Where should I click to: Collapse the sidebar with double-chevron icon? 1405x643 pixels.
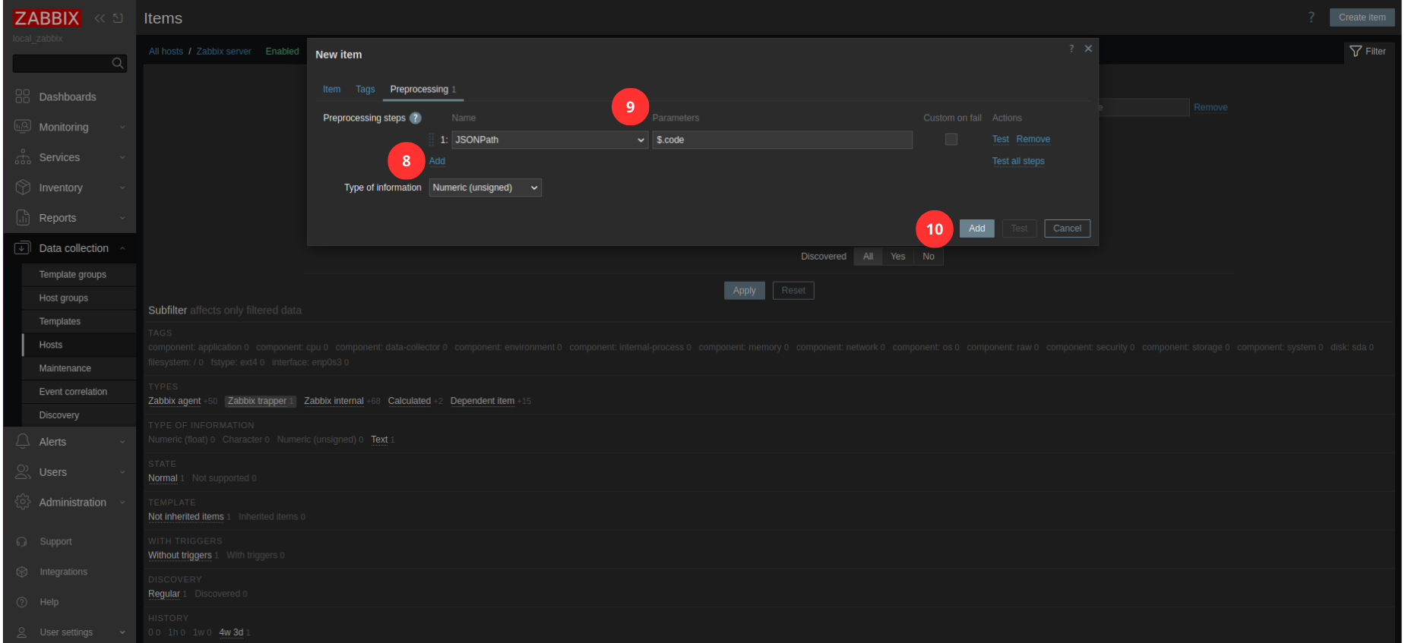point(100,18)
